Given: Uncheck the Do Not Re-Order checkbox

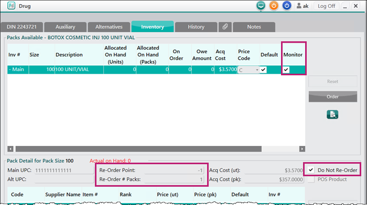Looking at the screenshot, I should 311,170.
